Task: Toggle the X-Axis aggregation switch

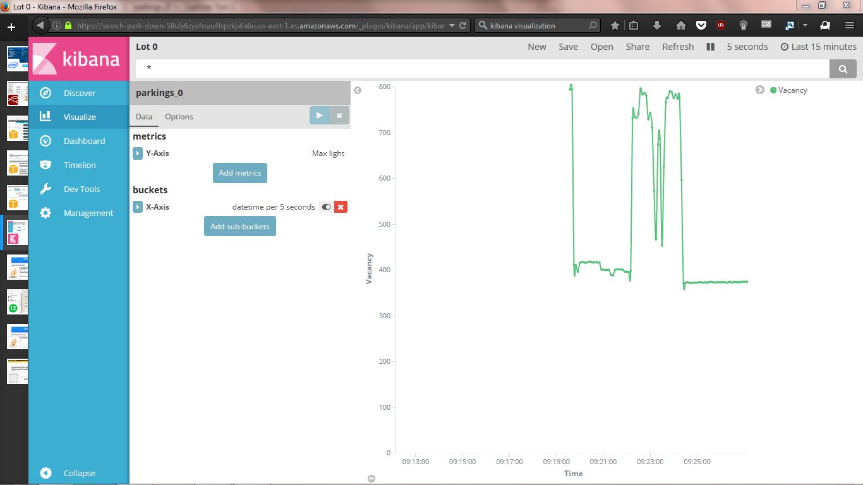Action: coord(326,207)
